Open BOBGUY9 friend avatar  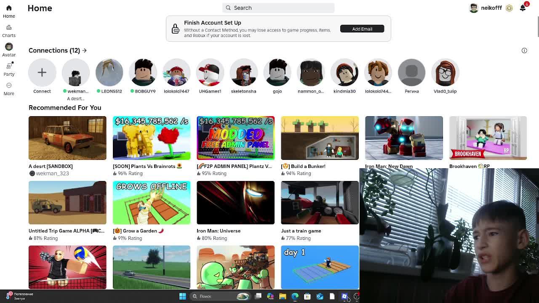(143, 72)
